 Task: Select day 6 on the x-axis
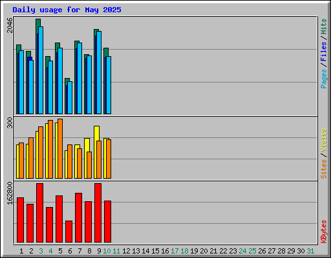pyautogui.click(x=70, y=251)
